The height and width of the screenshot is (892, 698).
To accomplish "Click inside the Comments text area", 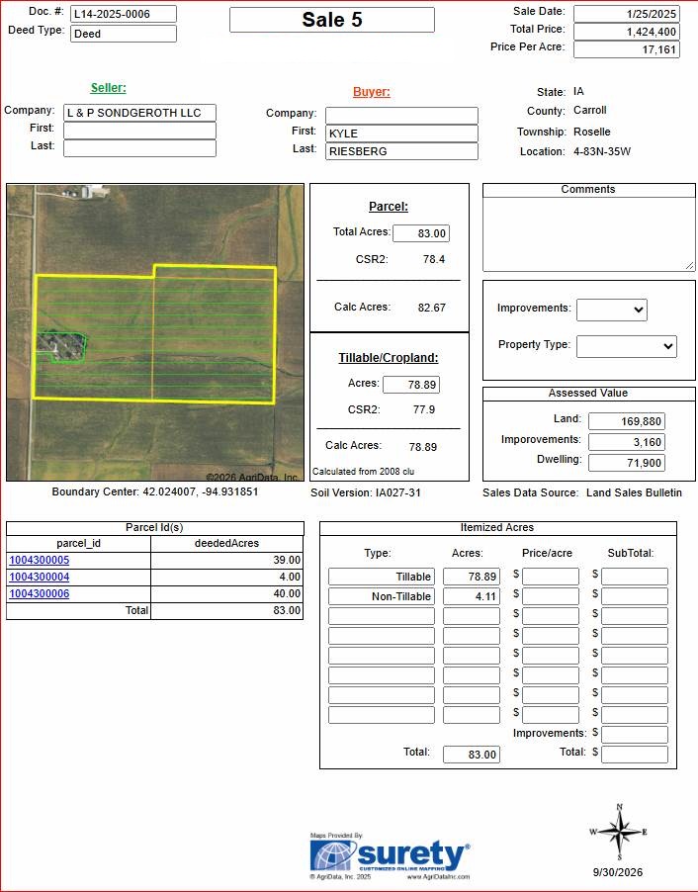I will pos(589,234).
